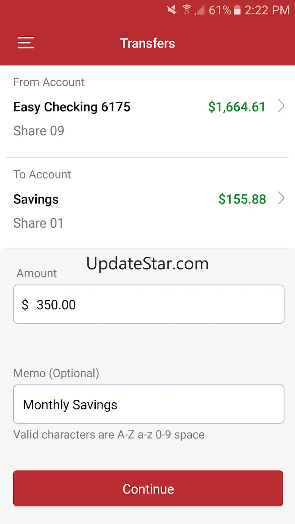295x524 pixels.
Task: Tap the valid characters hint text
Action: click(x=109, y=435)
